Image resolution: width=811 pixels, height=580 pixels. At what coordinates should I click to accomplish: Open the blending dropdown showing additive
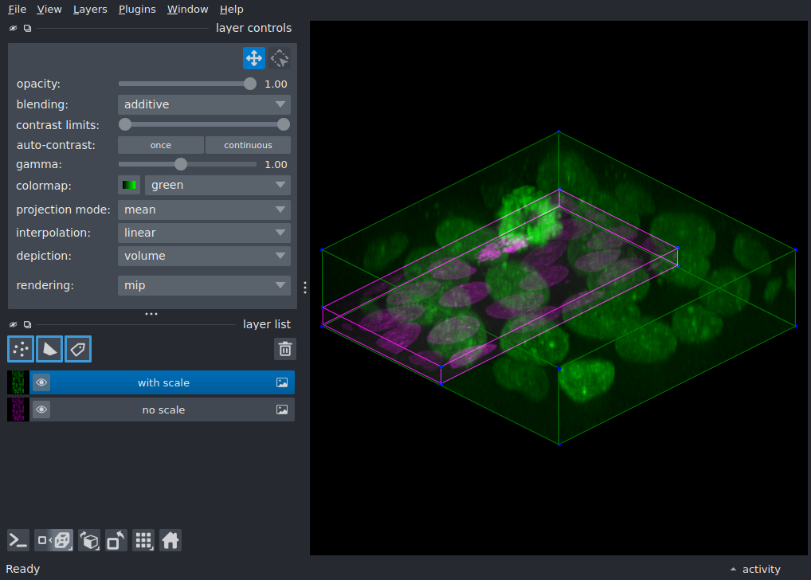[204, 104]
